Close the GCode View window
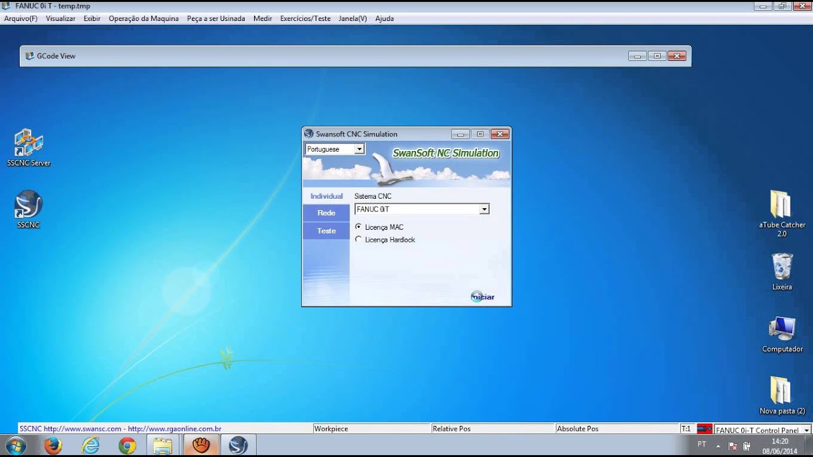Viewport: 813px width, 457px height. [677, 56]
